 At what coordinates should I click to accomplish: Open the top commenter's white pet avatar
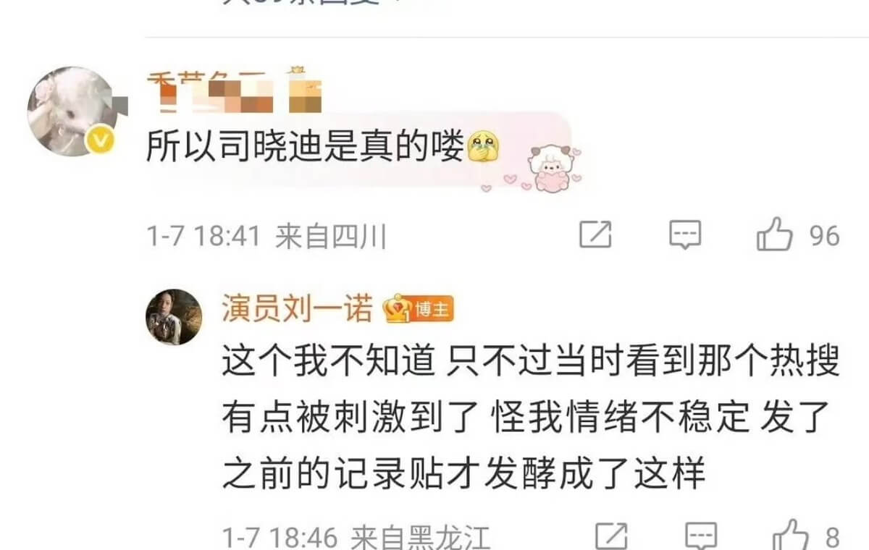(x=71, y=111)
